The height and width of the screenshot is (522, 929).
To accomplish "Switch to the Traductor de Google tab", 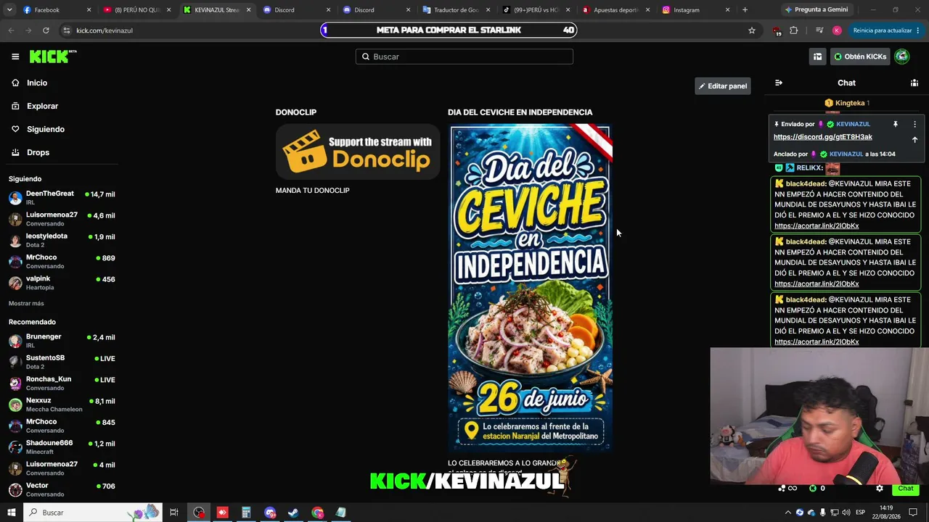I will [457, 10].
